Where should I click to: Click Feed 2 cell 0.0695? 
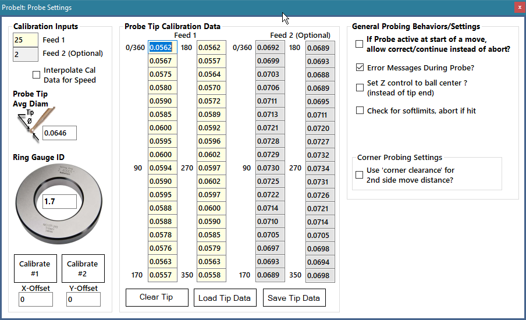coord(321,102)
